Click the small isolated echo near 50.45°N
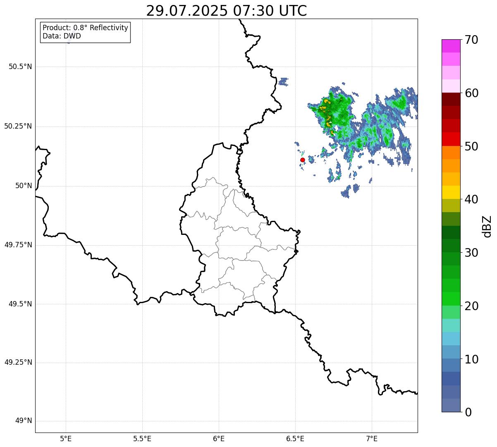This screenshot has width=497, height=447. [283, 81]
